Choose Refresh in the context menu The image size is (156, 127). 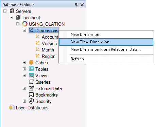106,59
